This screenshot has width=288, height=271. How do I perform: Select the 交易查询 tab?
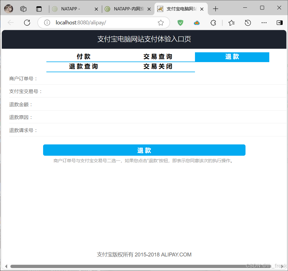pyautogui.click(x=158, y=57)
